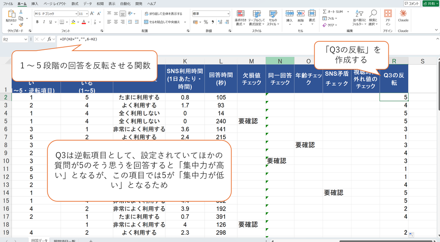Image resolution: width=440 pixels, height=242 pixels.
Task: Click the Claude add-in icon
Action: 403,13
